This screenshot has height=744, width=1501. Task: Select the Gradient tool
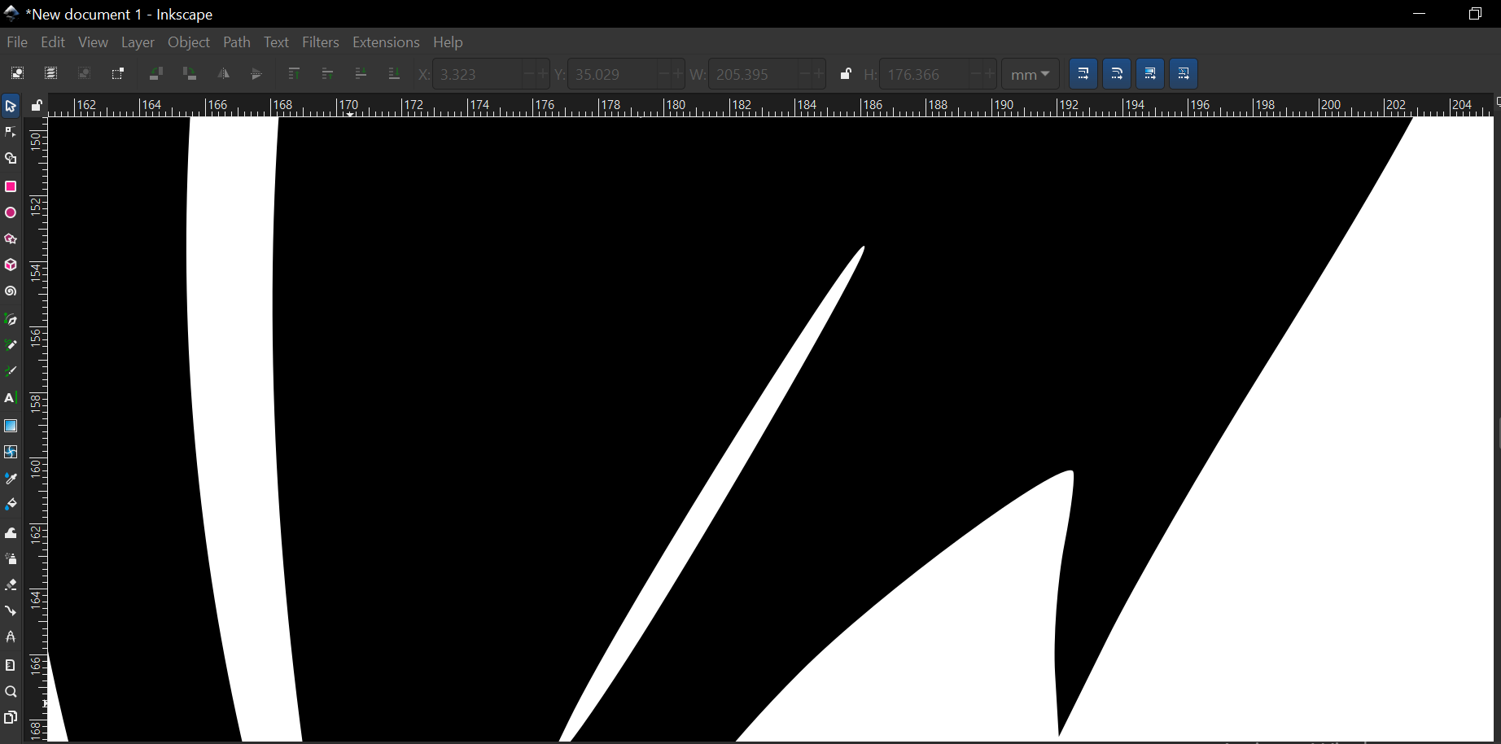11,426
